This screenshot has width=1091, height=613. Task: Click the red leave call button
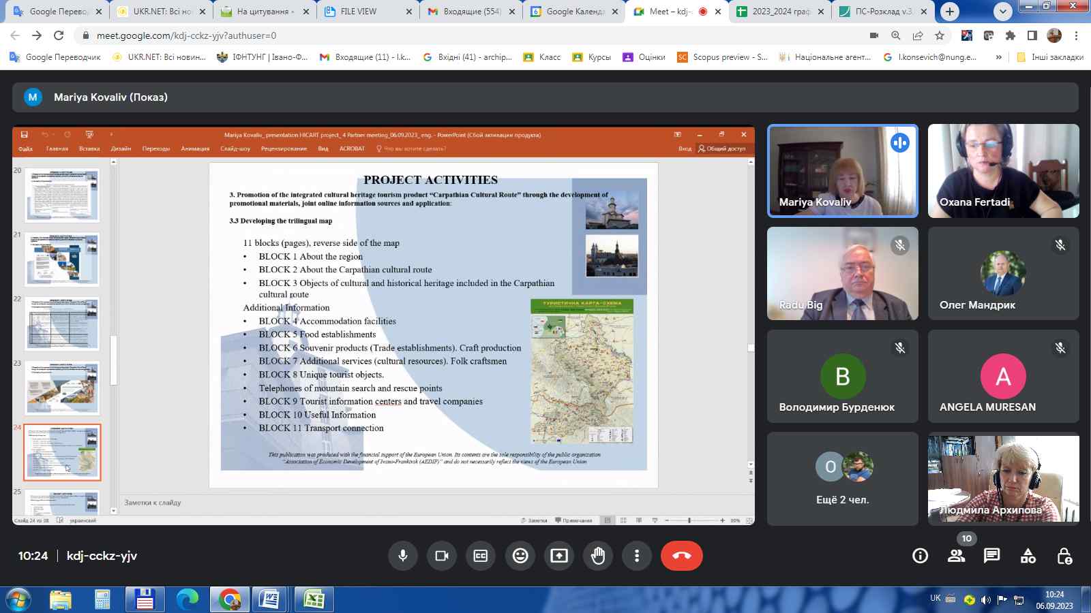coord(681,556)
